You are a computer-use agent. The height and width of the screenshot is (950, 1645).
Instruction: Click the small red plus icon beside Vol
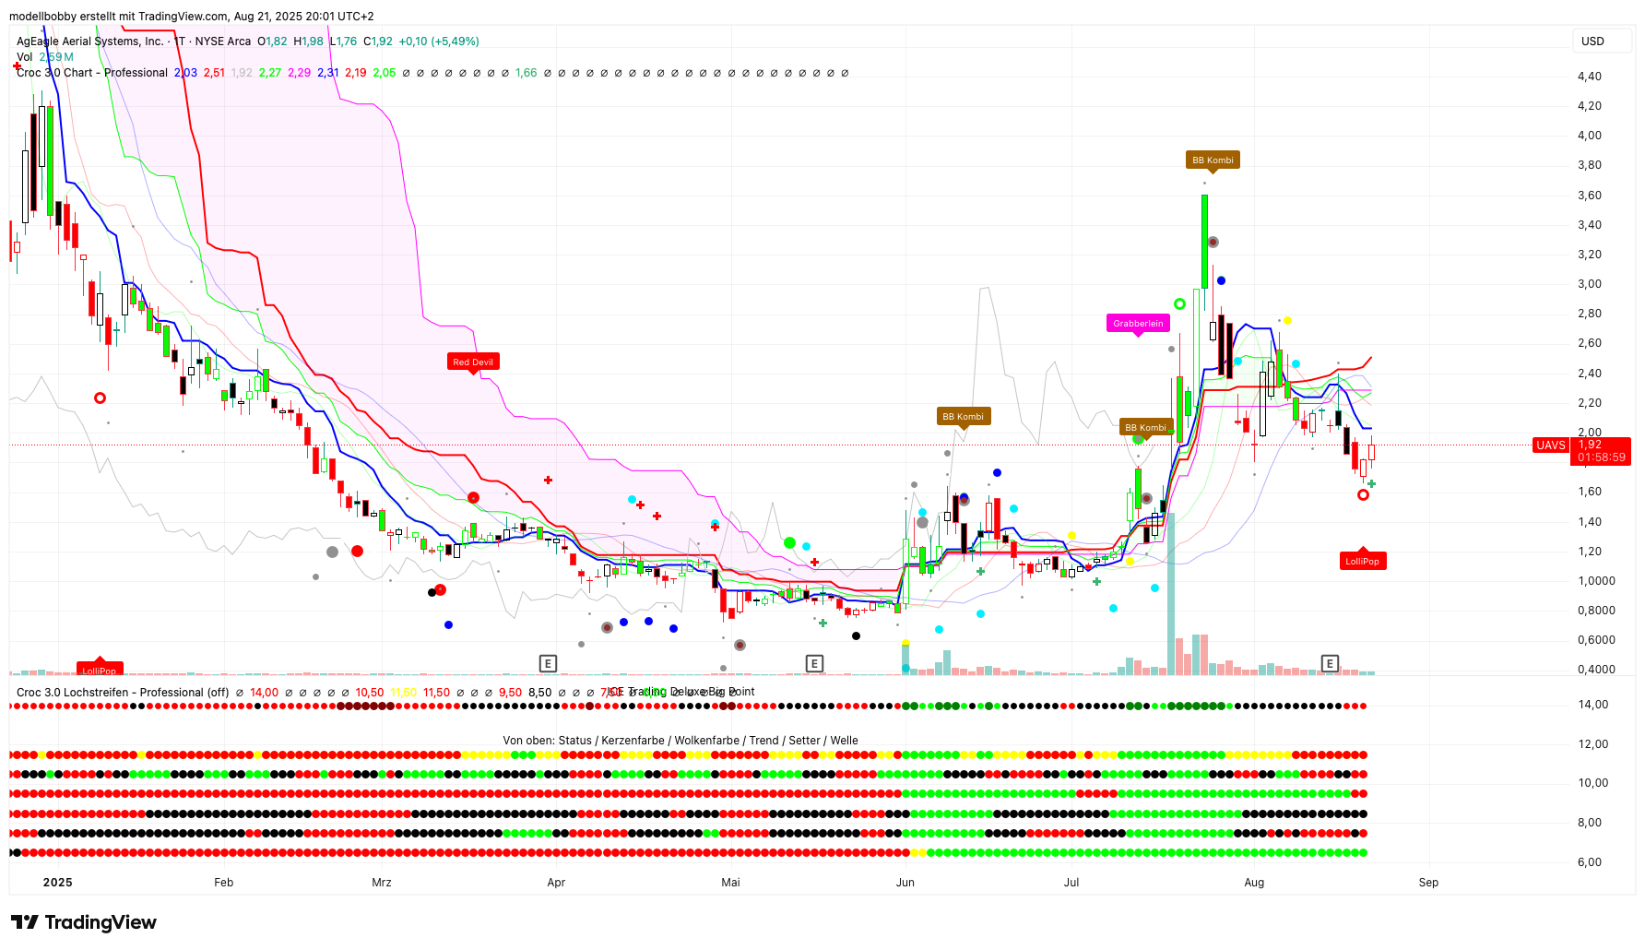pyautogui.click(x=17, y=65)
